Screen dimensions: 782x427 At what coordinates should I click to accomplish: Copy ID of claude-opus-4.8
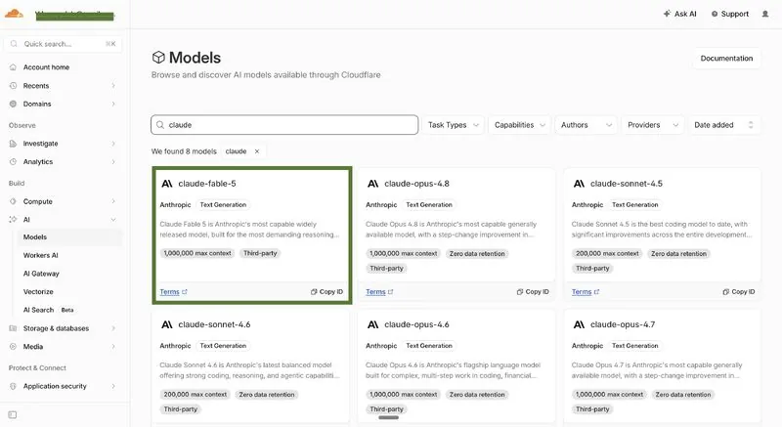[533, 292]
